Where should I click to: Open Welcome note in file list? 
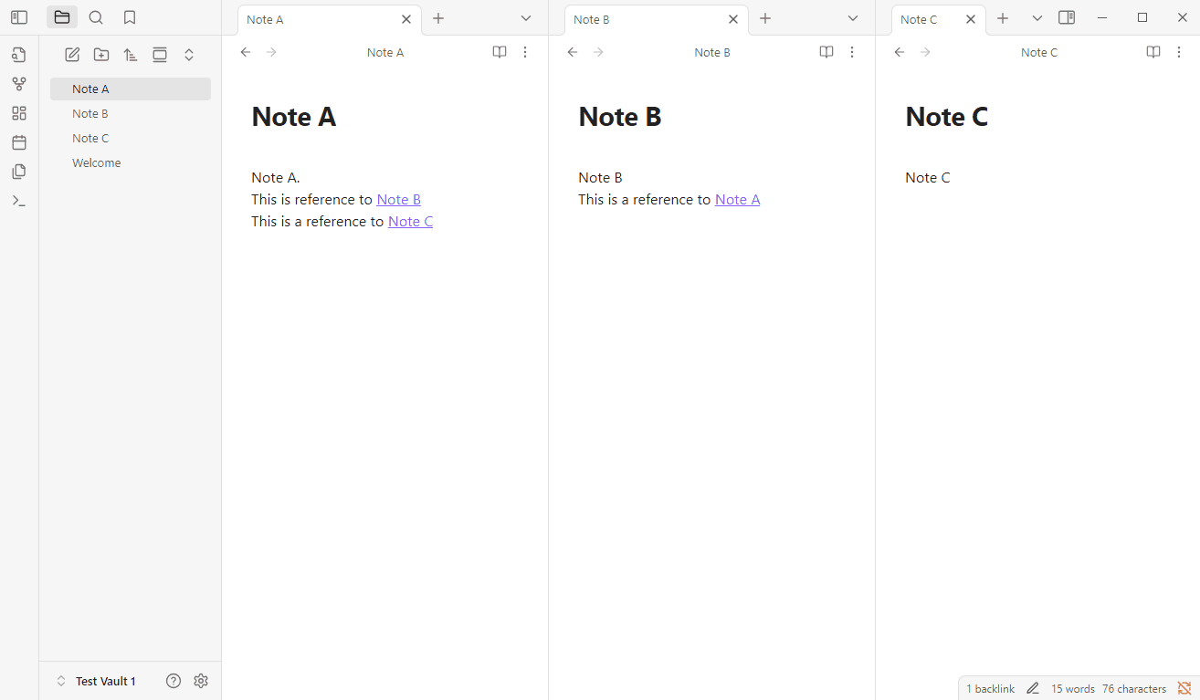97,163
